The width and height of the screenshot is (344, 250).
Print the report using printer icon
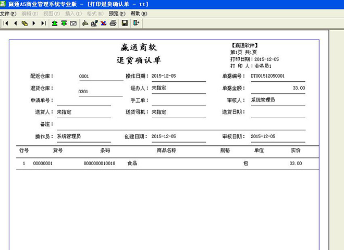[x=112, y=23]
